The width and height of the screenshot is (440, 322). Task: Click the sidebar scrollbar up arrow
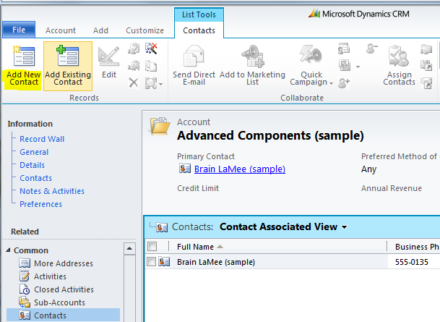point(129,250)
